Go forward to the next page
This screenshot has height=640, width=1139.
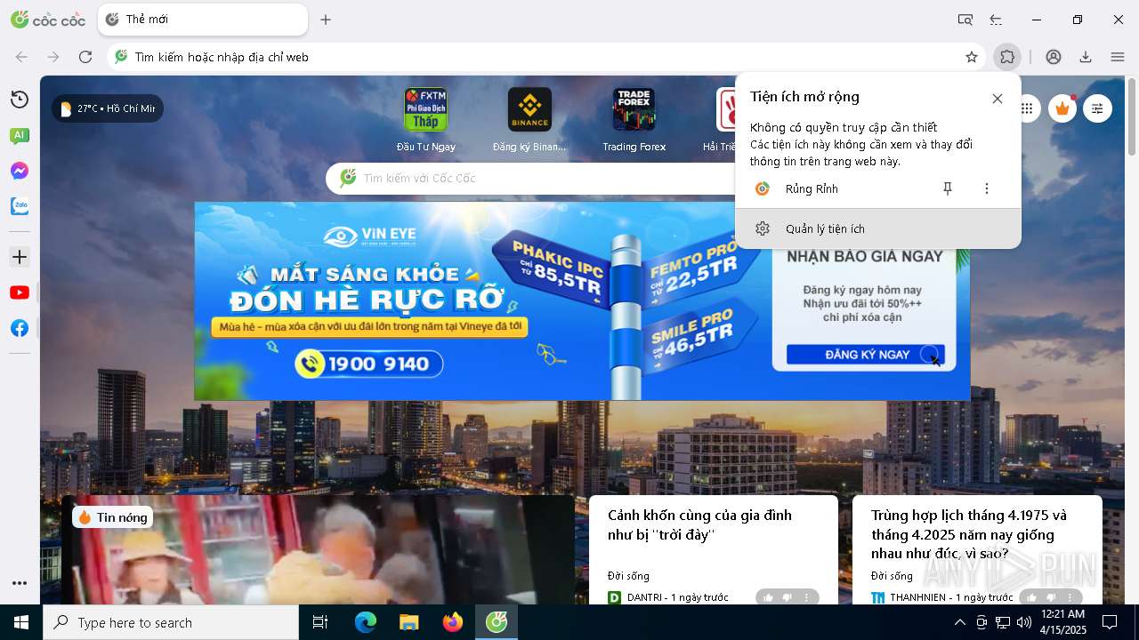point(53,57)
